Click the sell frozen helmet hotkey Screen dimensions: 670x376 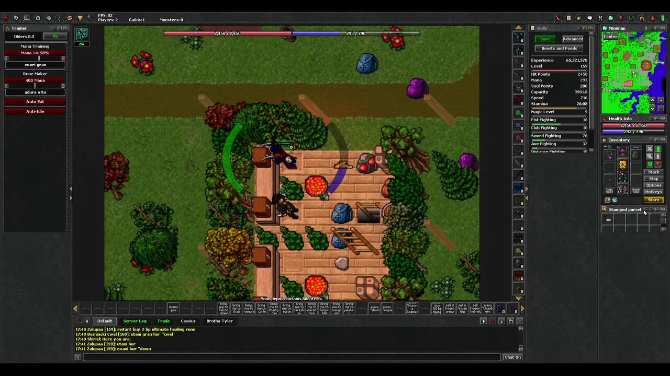tap(475, 308)
